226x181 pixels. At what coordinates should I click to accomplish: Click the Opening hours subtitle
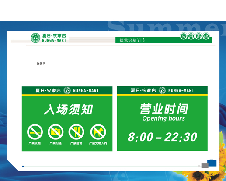163,118
